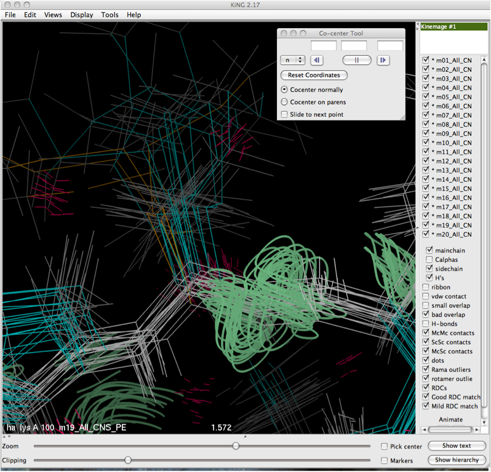Click the Reset Coordinates button
The width and height of the screenshot is (491, 472).
[314, 75]
